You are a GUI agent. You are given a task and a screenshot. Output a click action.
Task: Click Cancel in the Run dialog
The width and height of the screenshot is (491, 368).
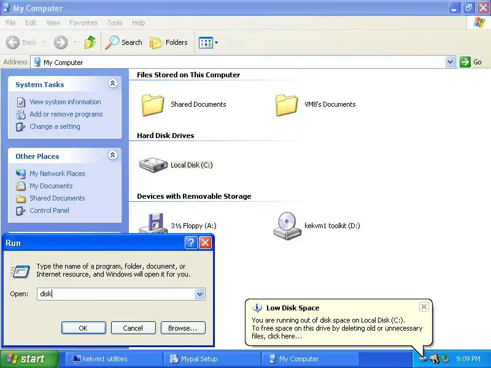click(133, 328)
